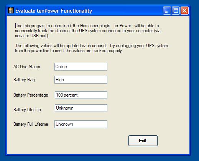Viewport: 199px width, 161px height.
Task: Click the Battery Full Lifetime Unknown field
Action: pyautogui.click(x=81, y=124)
